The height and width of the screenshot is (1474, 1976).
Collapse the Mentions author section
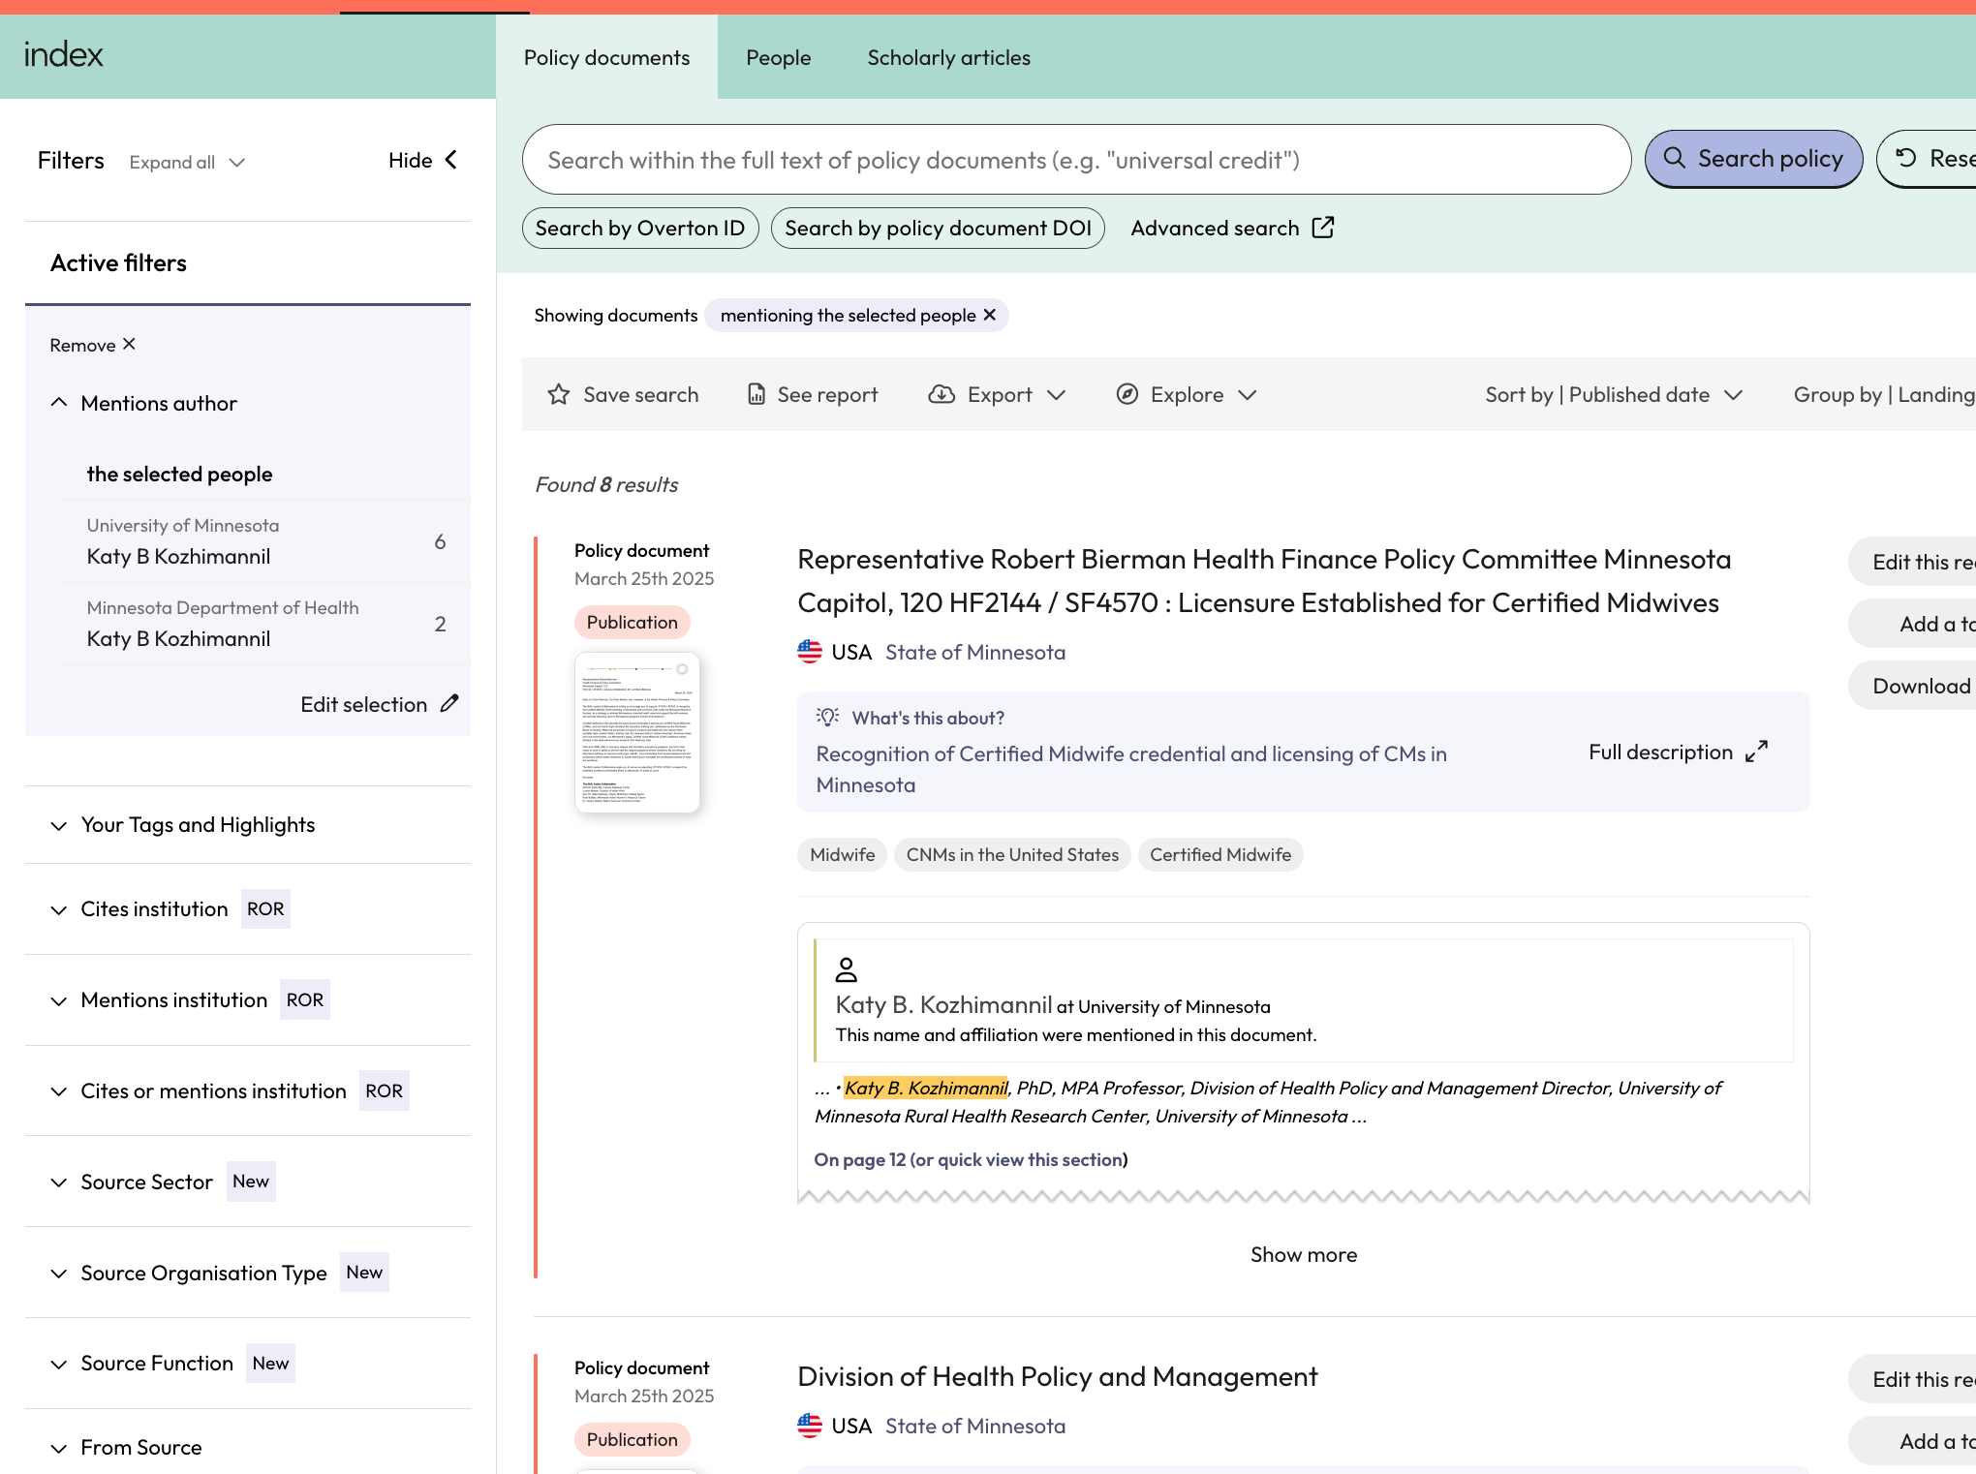click(59, 403)
